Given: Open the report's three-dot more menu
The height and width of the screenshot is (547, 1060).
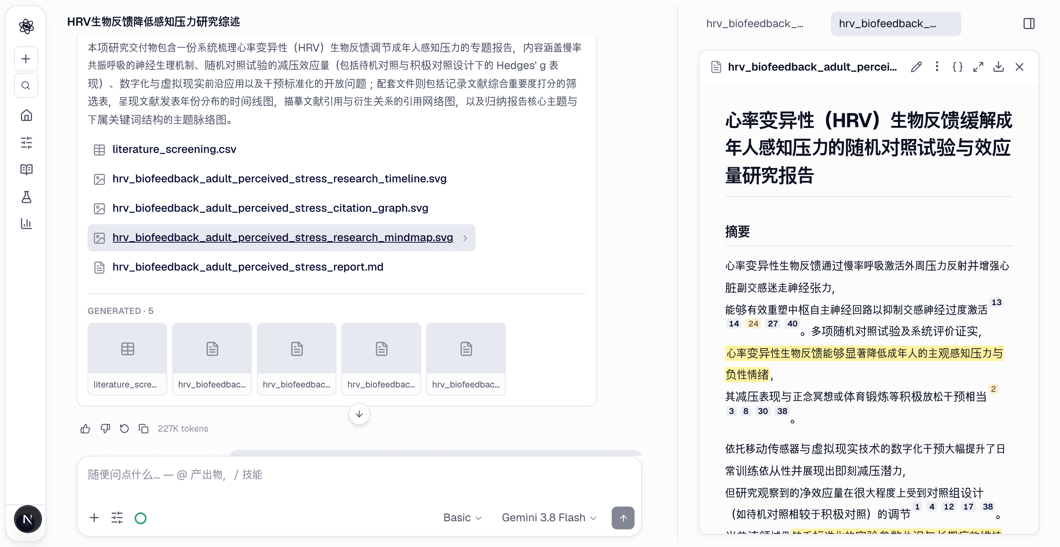Looking at the screenshot, I should click(937, 67).
